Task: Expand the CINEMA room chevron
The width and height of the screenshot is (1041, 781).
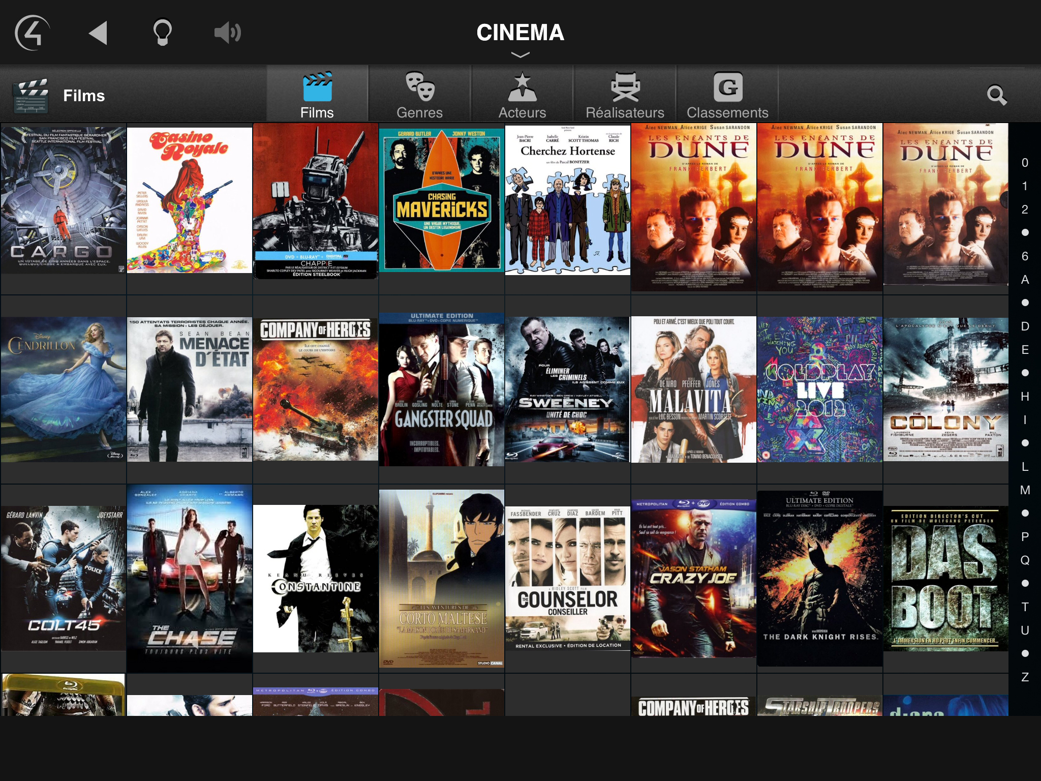Action: coord(520,54)
